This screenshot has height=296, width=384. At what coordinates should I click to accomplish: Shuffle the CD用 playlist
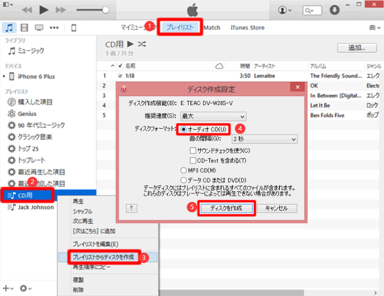tap(142, 44)
